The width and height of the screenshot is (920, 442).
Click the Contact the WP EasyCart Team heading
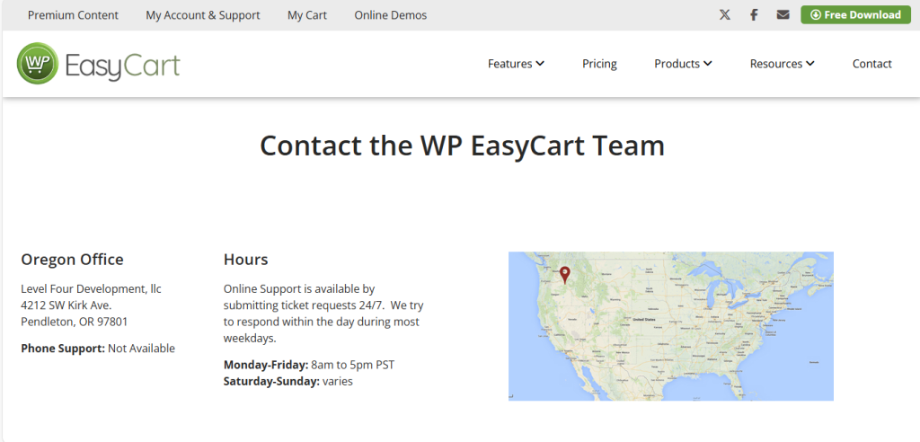click(x=463, y=145)
